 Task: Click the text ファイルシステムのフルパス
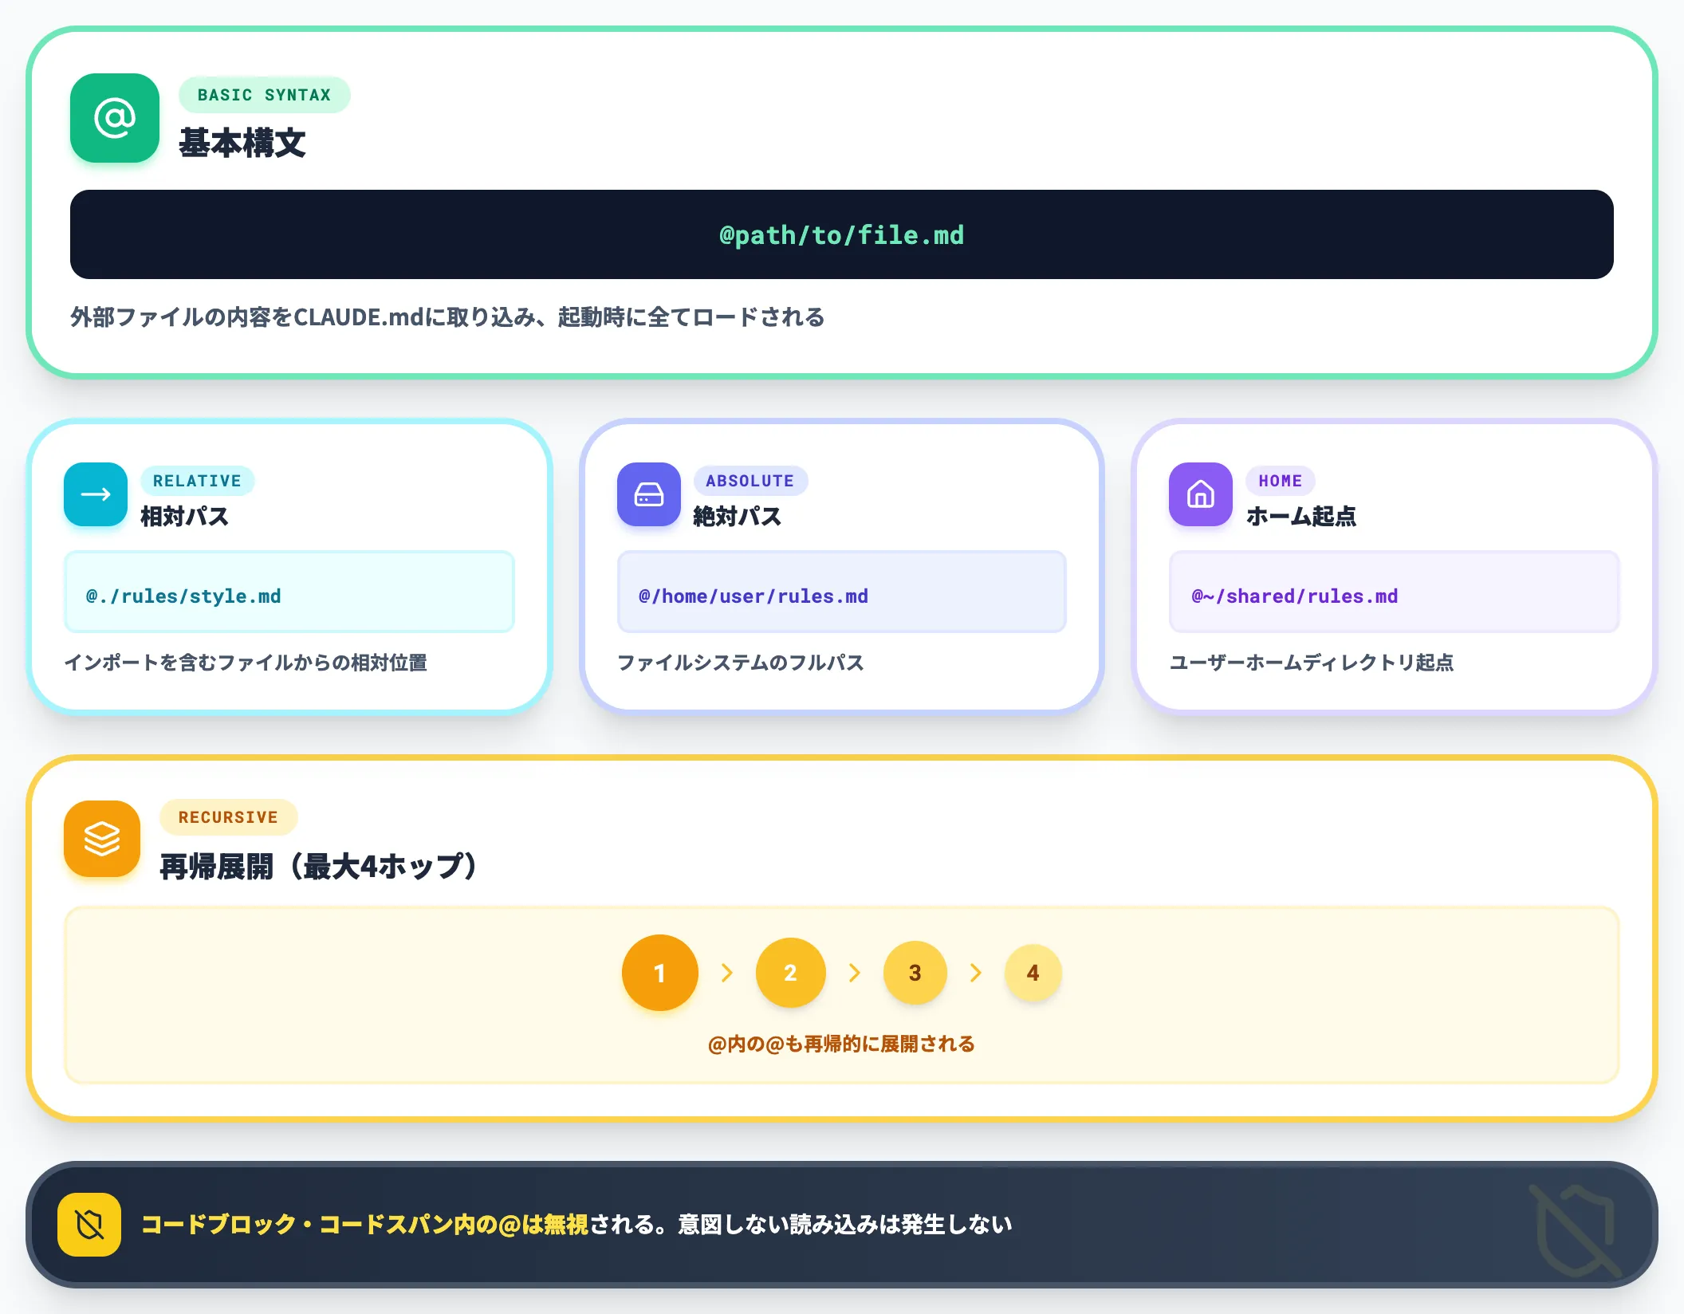pyautogui.click(x=741, y=663)
